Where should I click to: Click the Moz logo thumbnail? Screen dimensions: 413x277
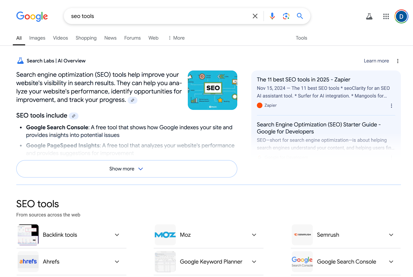point(165,235)
